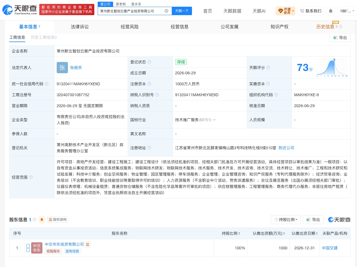The height and width of the screenshot is (267, 357).
Task: Click help icon beside 组织机构代码
Action: 276,95
